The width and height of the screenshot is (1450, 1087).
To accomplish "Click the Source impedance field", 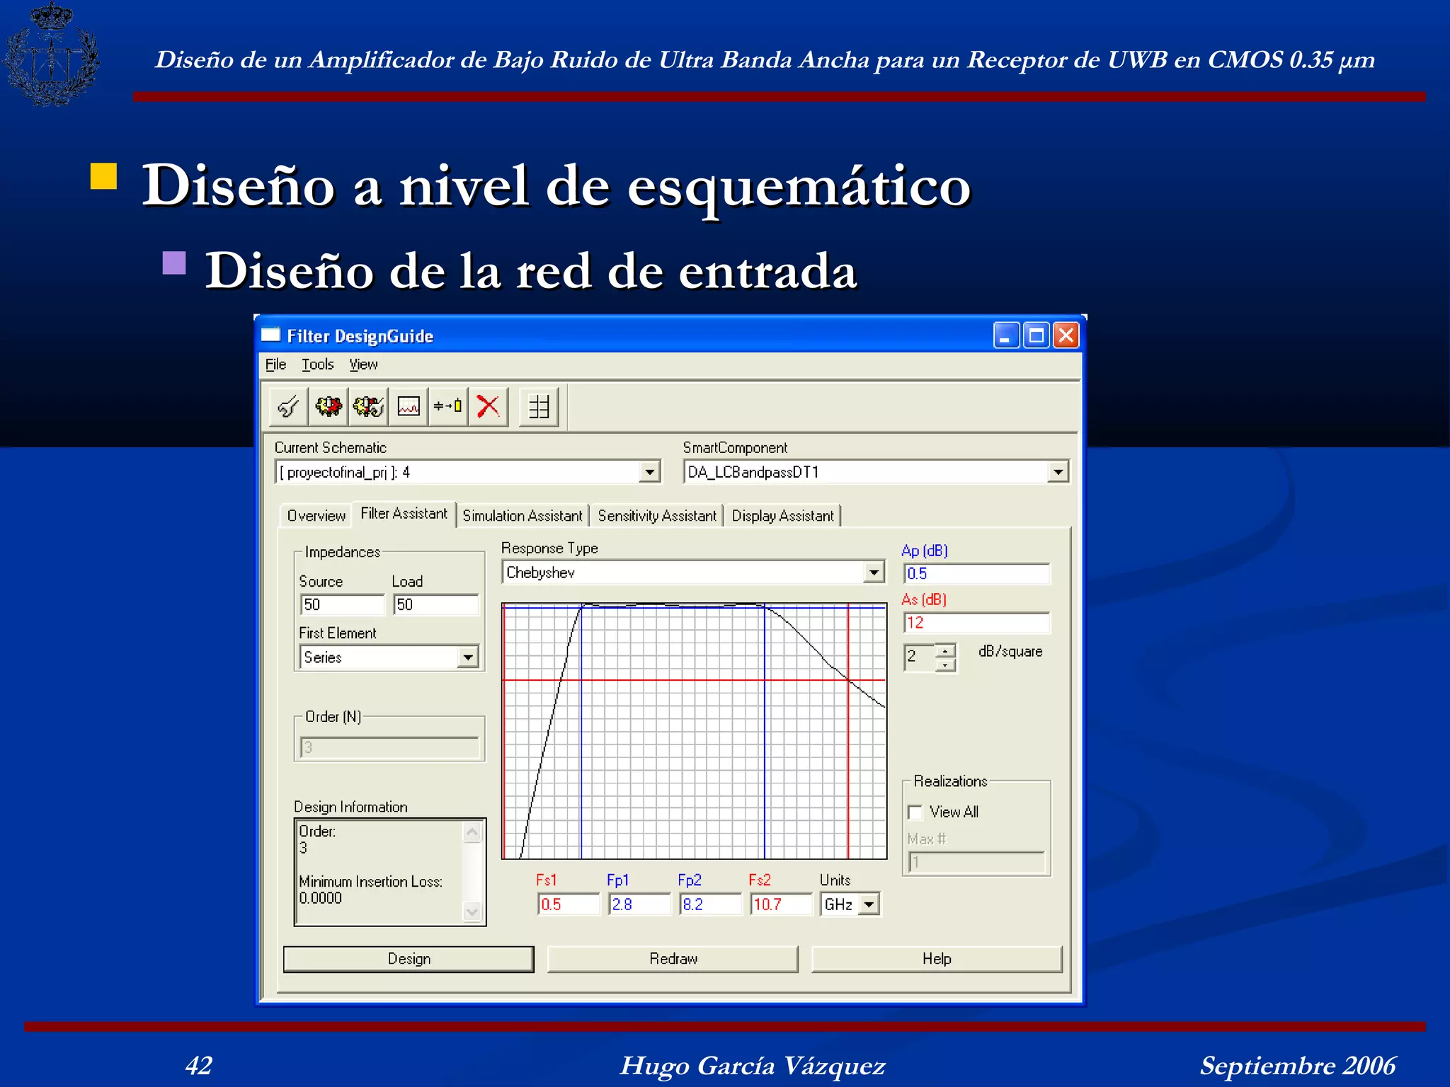I will coord(342,604).
